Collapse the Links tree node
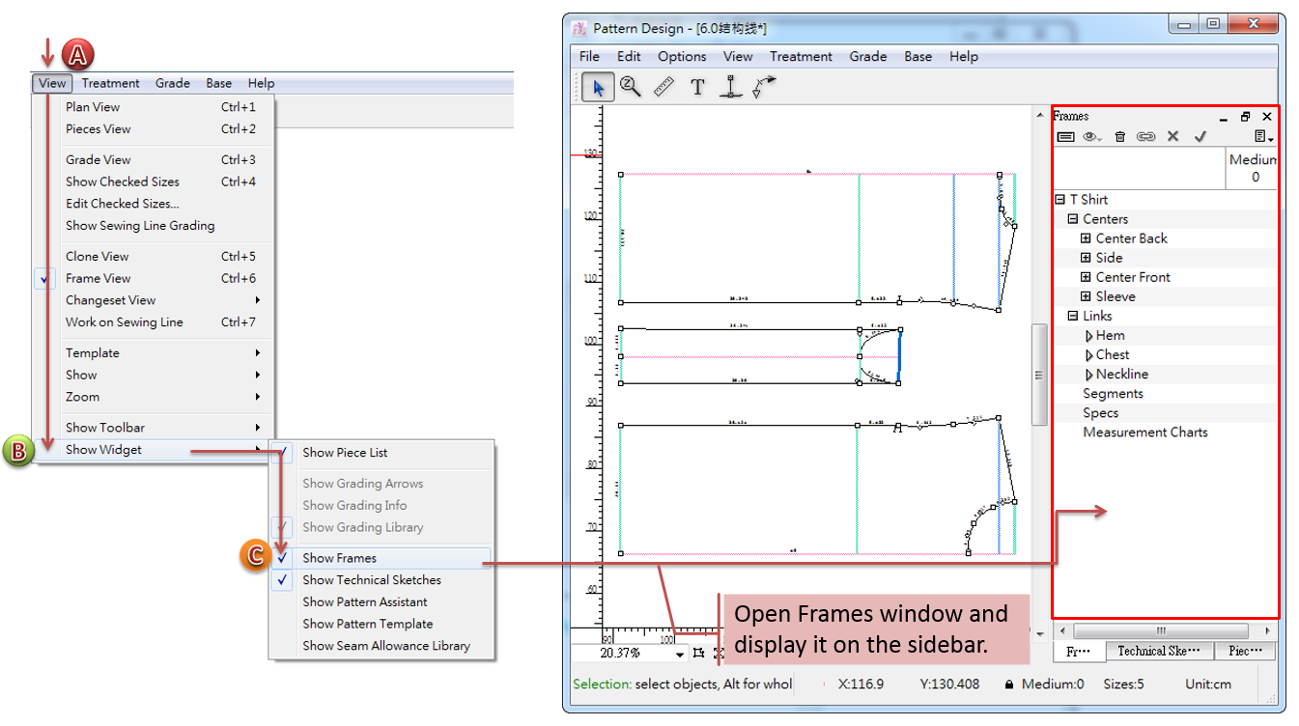The image size is (1299, 726). click(1073, 316)
